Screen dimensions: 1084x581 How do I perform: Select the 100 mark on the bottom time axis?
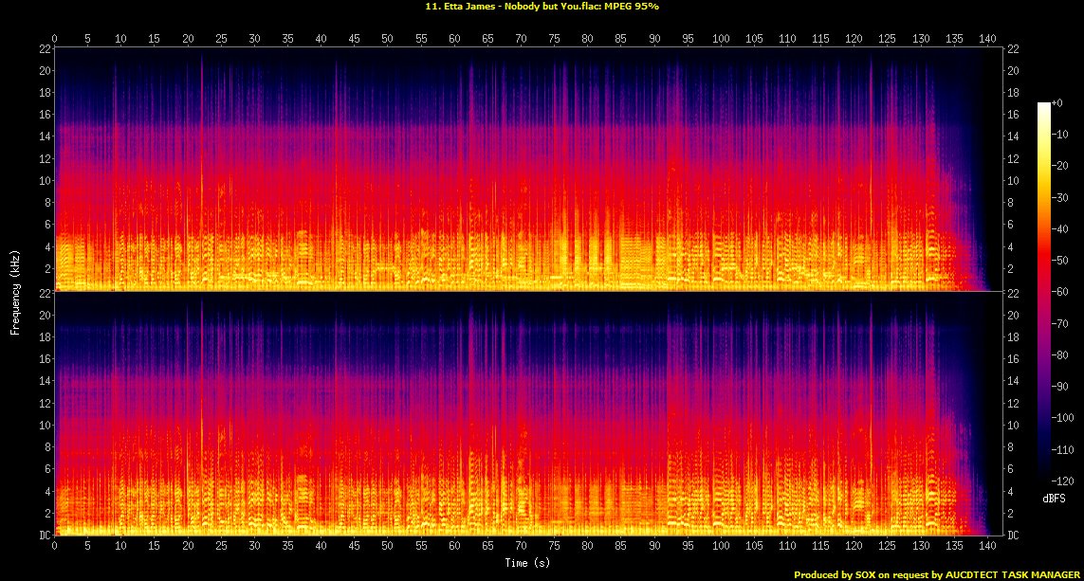point(721,547)
